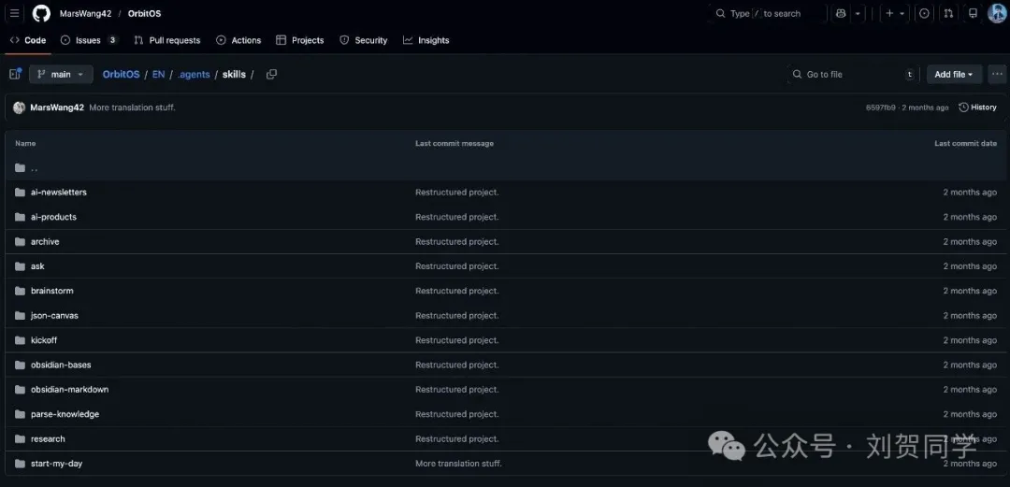The width and height of the screenshot is (1010, 487).
Task: Open the notifications inbox icon
Action: (x=973, y=14)
